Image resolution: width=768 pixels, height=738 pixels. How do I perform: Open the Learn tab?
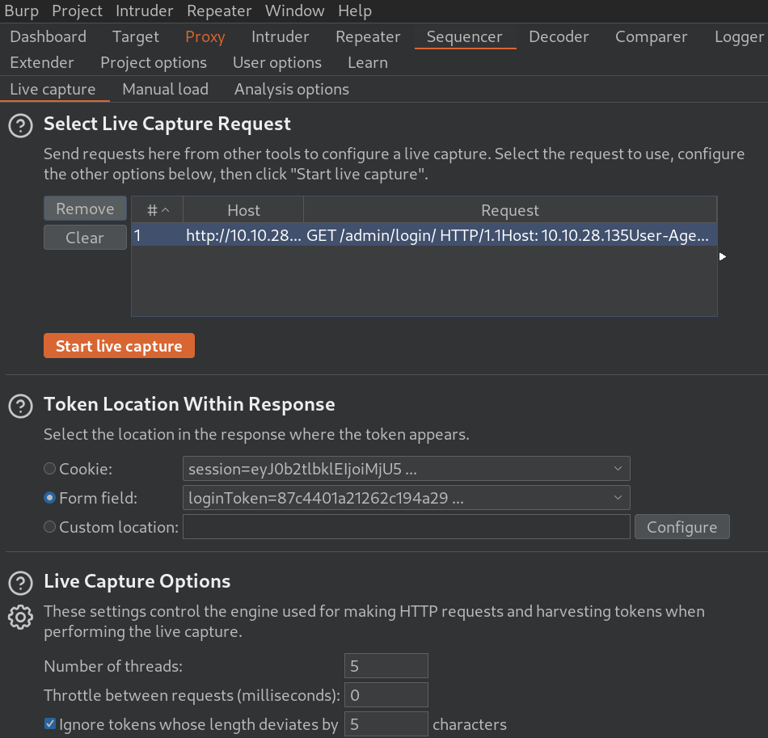(368, 63)
